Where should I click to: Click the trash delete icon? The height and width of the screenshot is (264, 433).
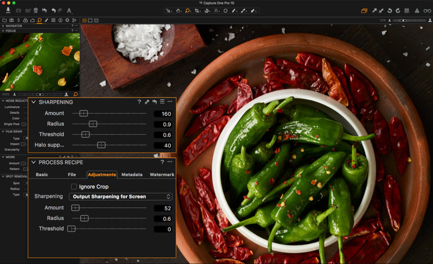[x=36, y=11]
